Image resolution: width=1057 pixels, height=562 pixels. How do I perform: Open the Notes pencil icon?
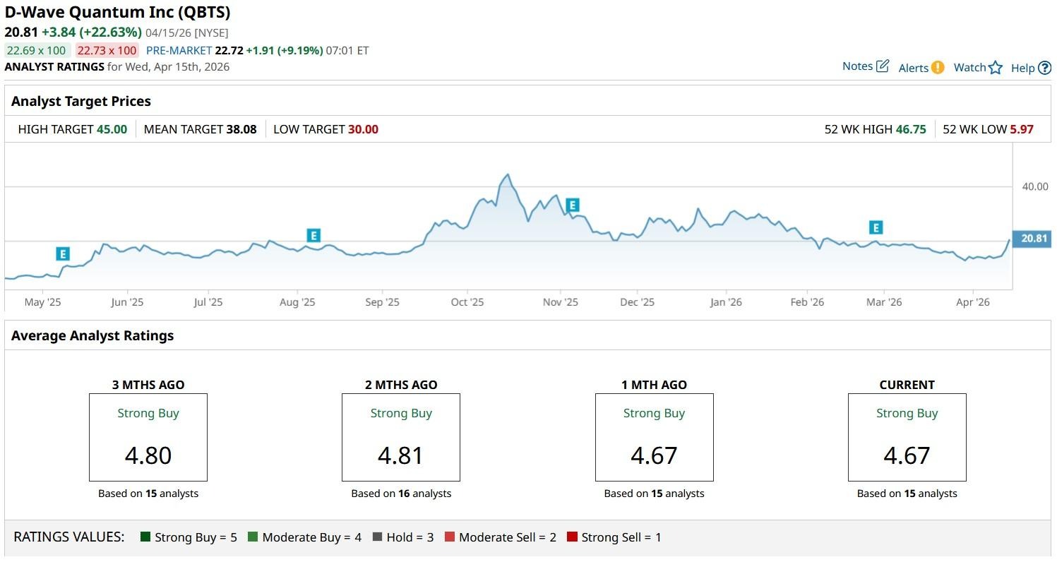click(883, 66)
